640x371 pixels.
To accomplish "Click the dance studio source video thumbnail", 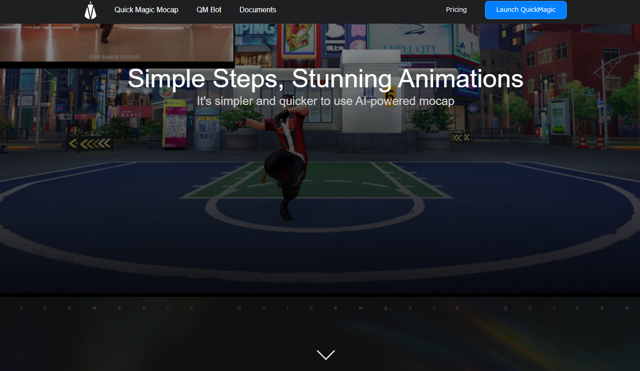I will 116,42.
